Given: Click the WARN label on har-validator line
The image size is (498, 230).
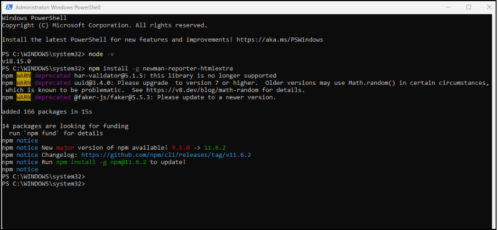Looking at the screenshot, I should tap(24, 75).
